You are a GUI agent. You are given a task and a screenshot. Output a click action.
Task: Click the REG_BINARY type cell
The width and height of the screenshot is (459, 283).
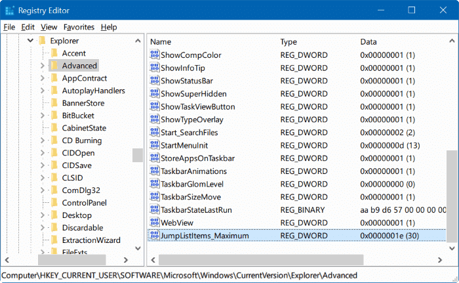click(302, 209)
